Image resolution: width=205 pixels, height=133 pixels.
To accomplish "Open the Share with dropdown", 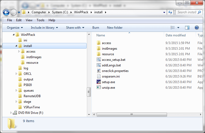I will click(x=75, y=28).
